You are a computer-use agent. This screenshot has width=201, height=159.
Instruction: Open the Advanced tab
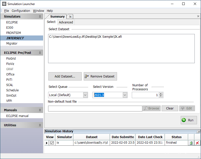click(x=66, y=22)
